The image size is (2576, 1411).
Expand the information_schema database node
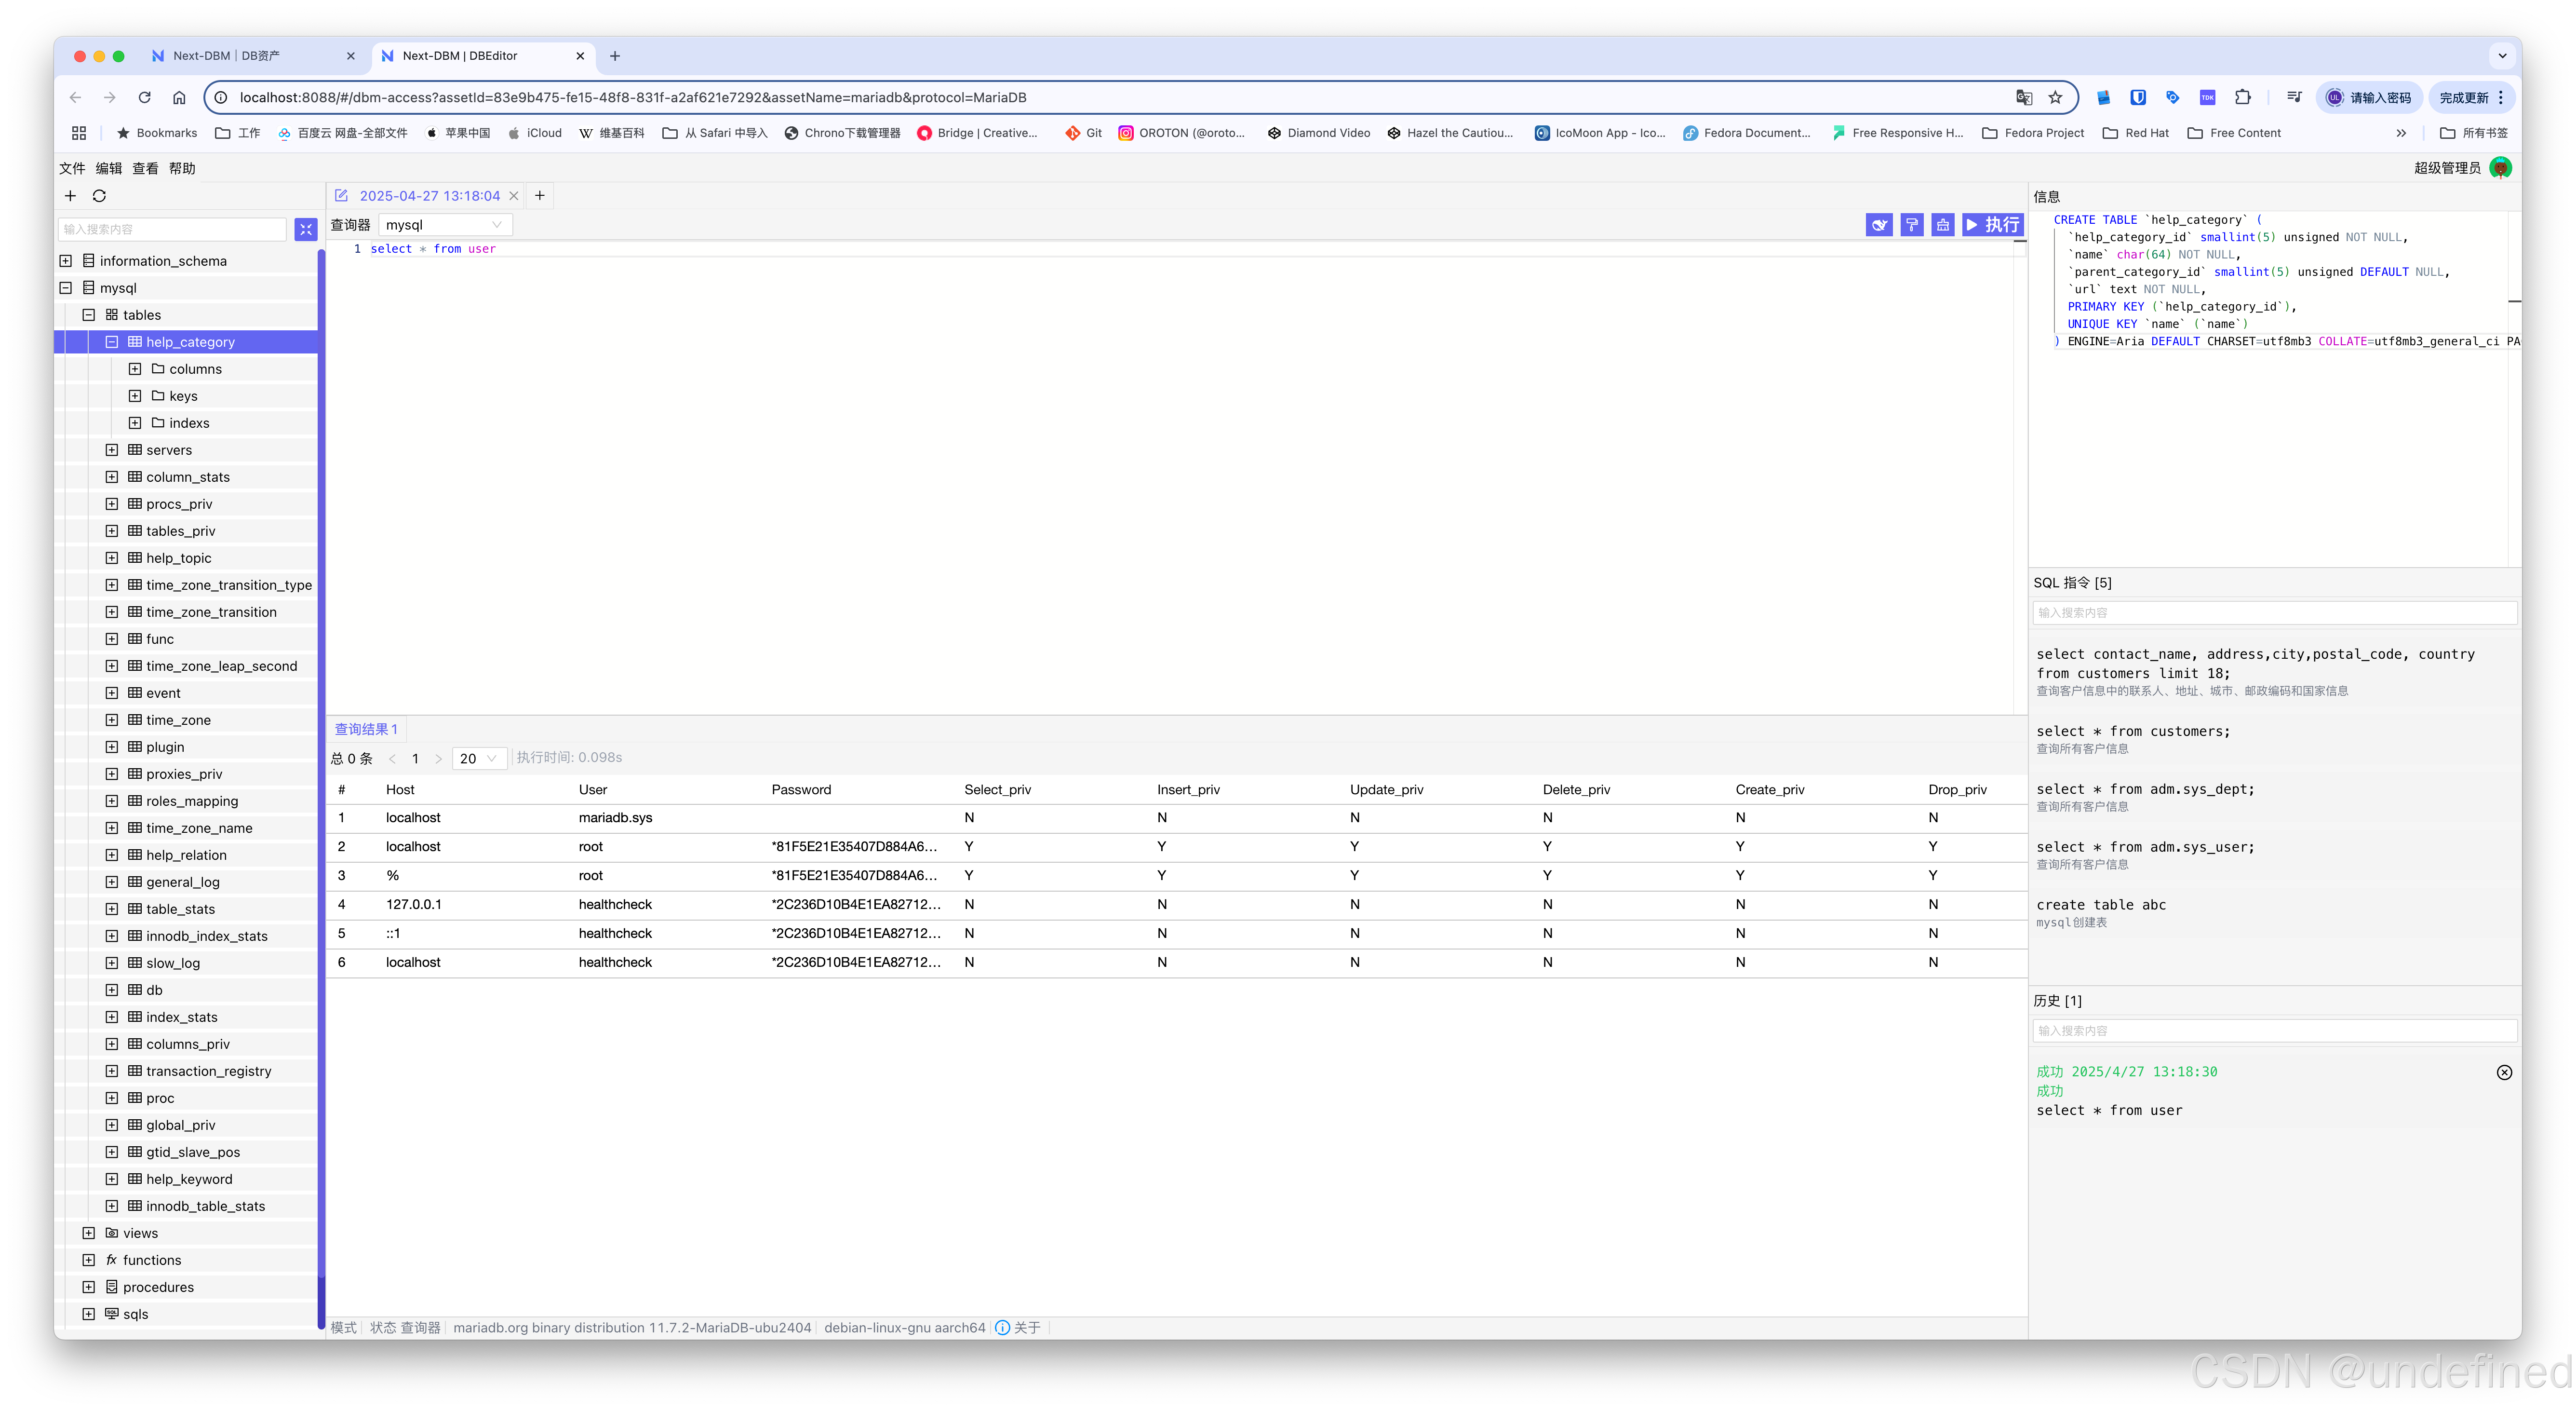66,261
